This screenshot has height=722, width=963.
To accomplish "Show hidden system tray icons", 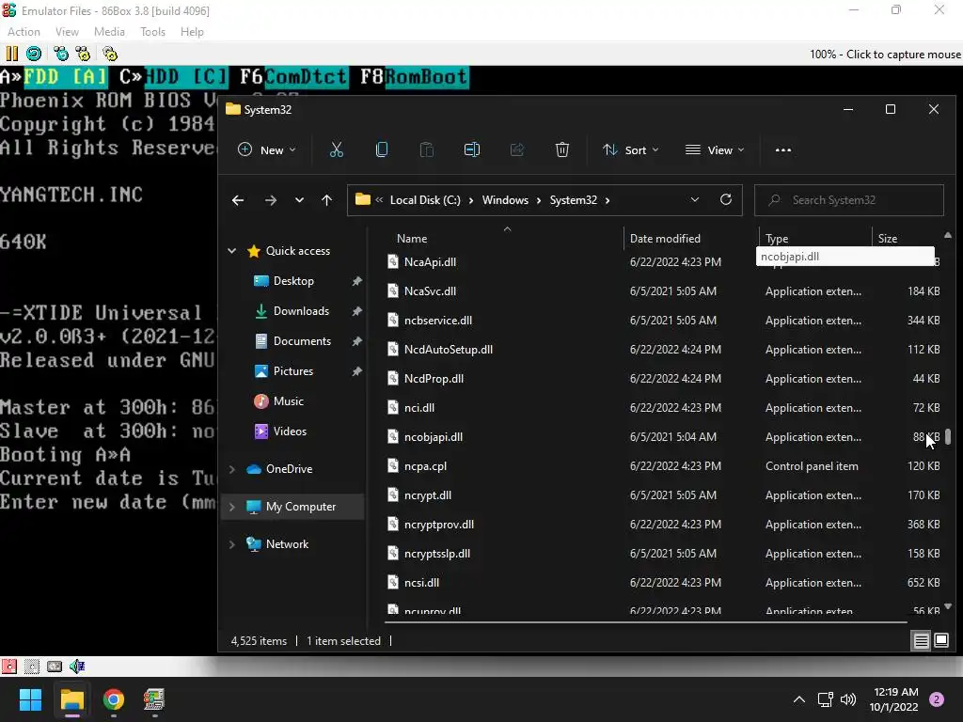I will tap(799, 699).
